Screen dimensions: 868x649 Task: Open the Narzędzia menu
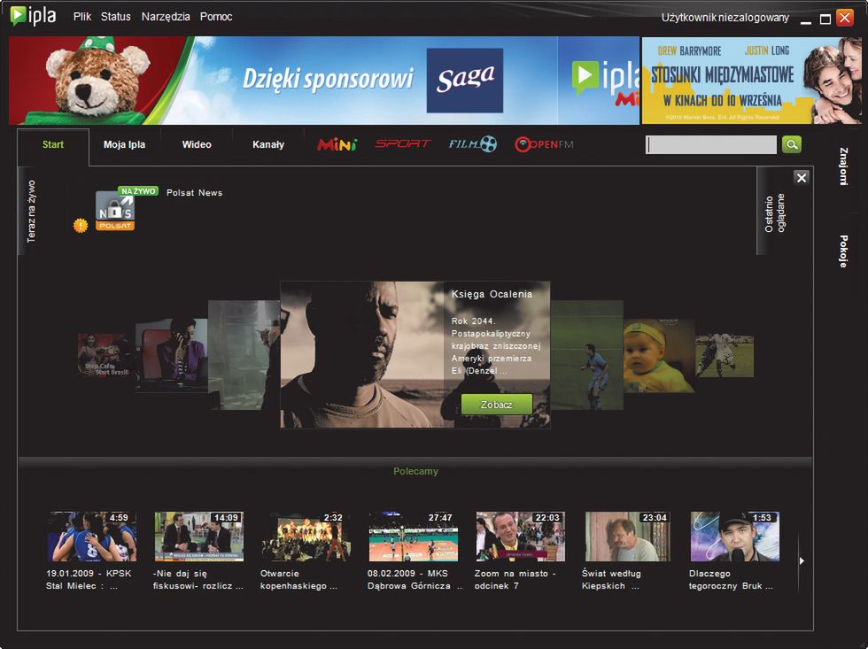pyautogui.click(x=166, y=17)
